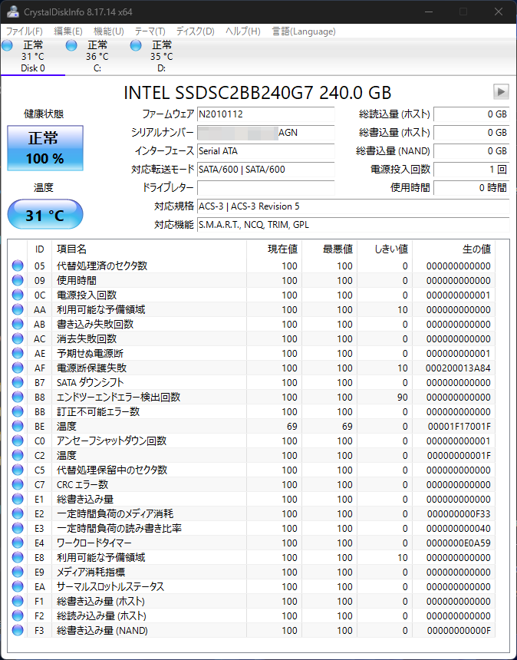Screen dimensions: 517x660
Task: Open the 機能(U) menu
Action: pyautogui.click(x=108, y=31)
